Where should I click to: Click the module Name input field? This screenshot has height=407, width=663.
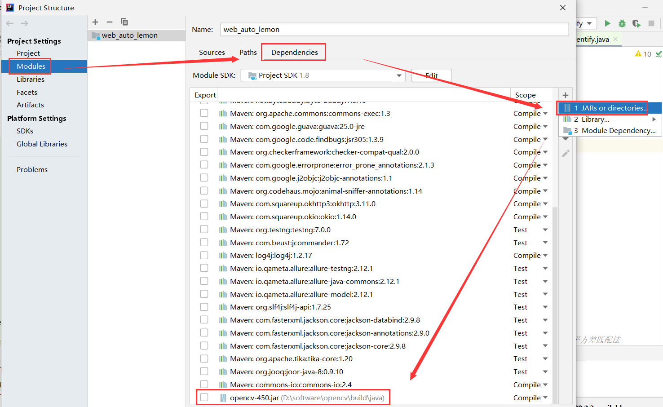[x=394, y=30]
